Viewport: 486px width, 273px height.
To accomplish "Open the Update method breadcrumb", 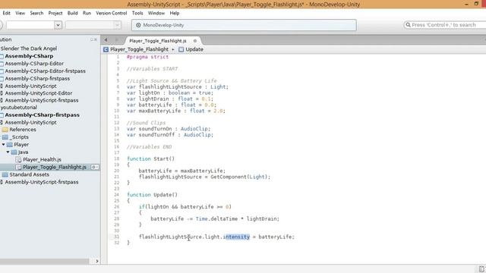I will (x=194, y=49).
